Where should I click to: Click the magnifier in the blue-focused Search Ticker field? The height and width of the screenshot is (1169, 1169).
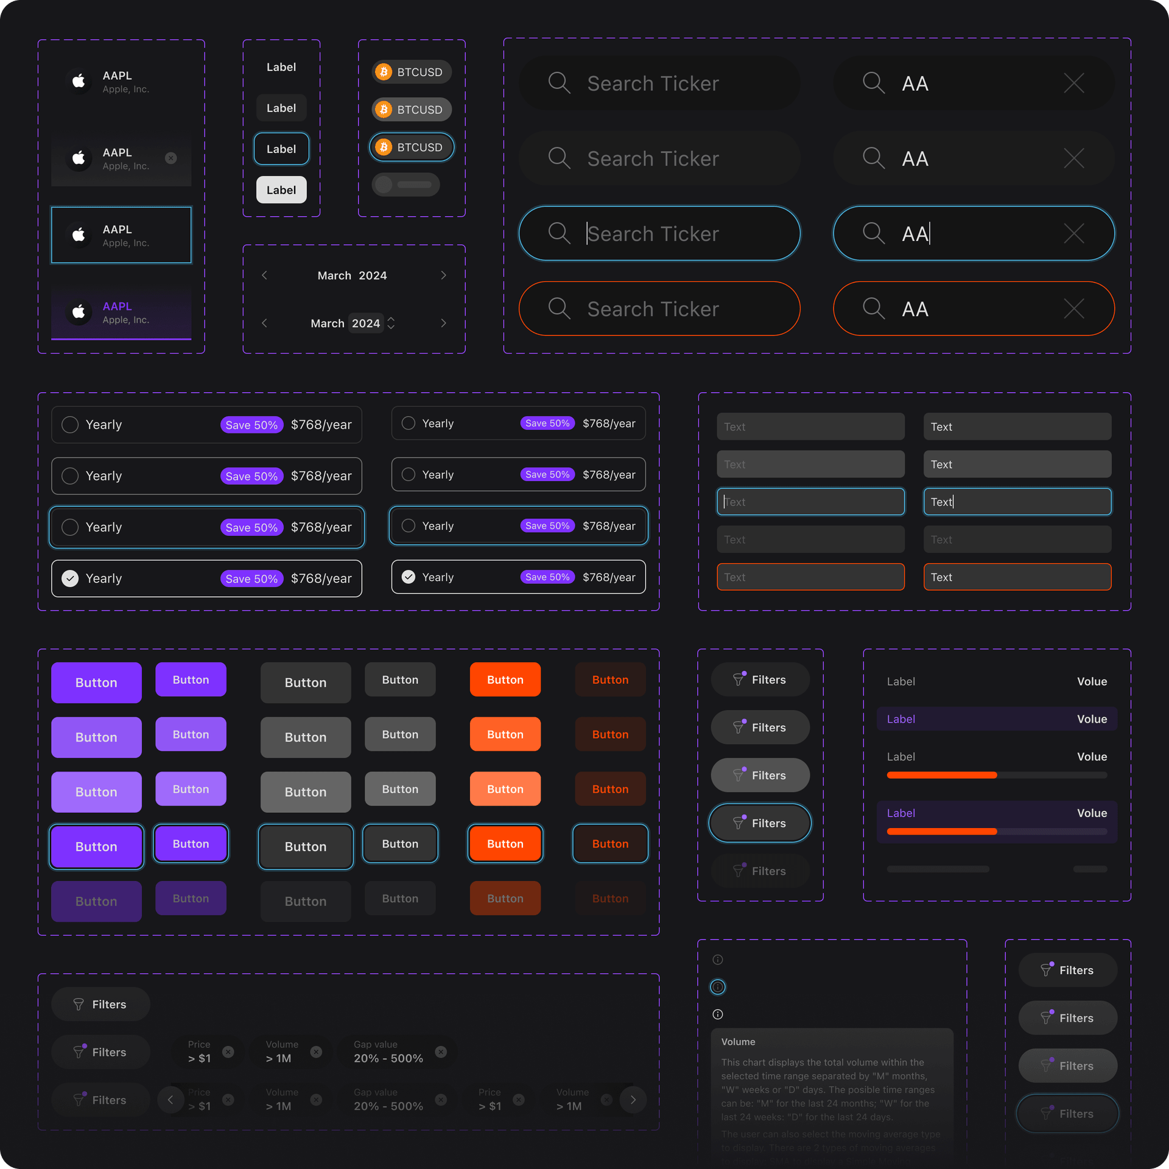tap(559, 233)
